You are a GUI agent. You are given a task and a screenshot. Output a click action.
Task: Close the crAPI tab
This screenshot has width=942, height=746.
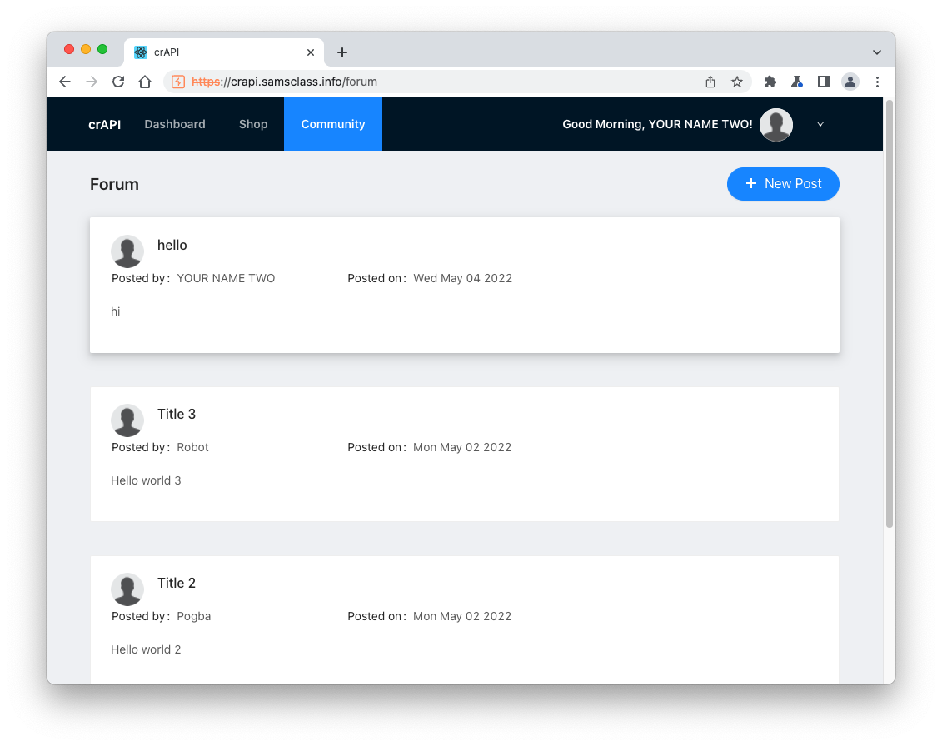311,52
